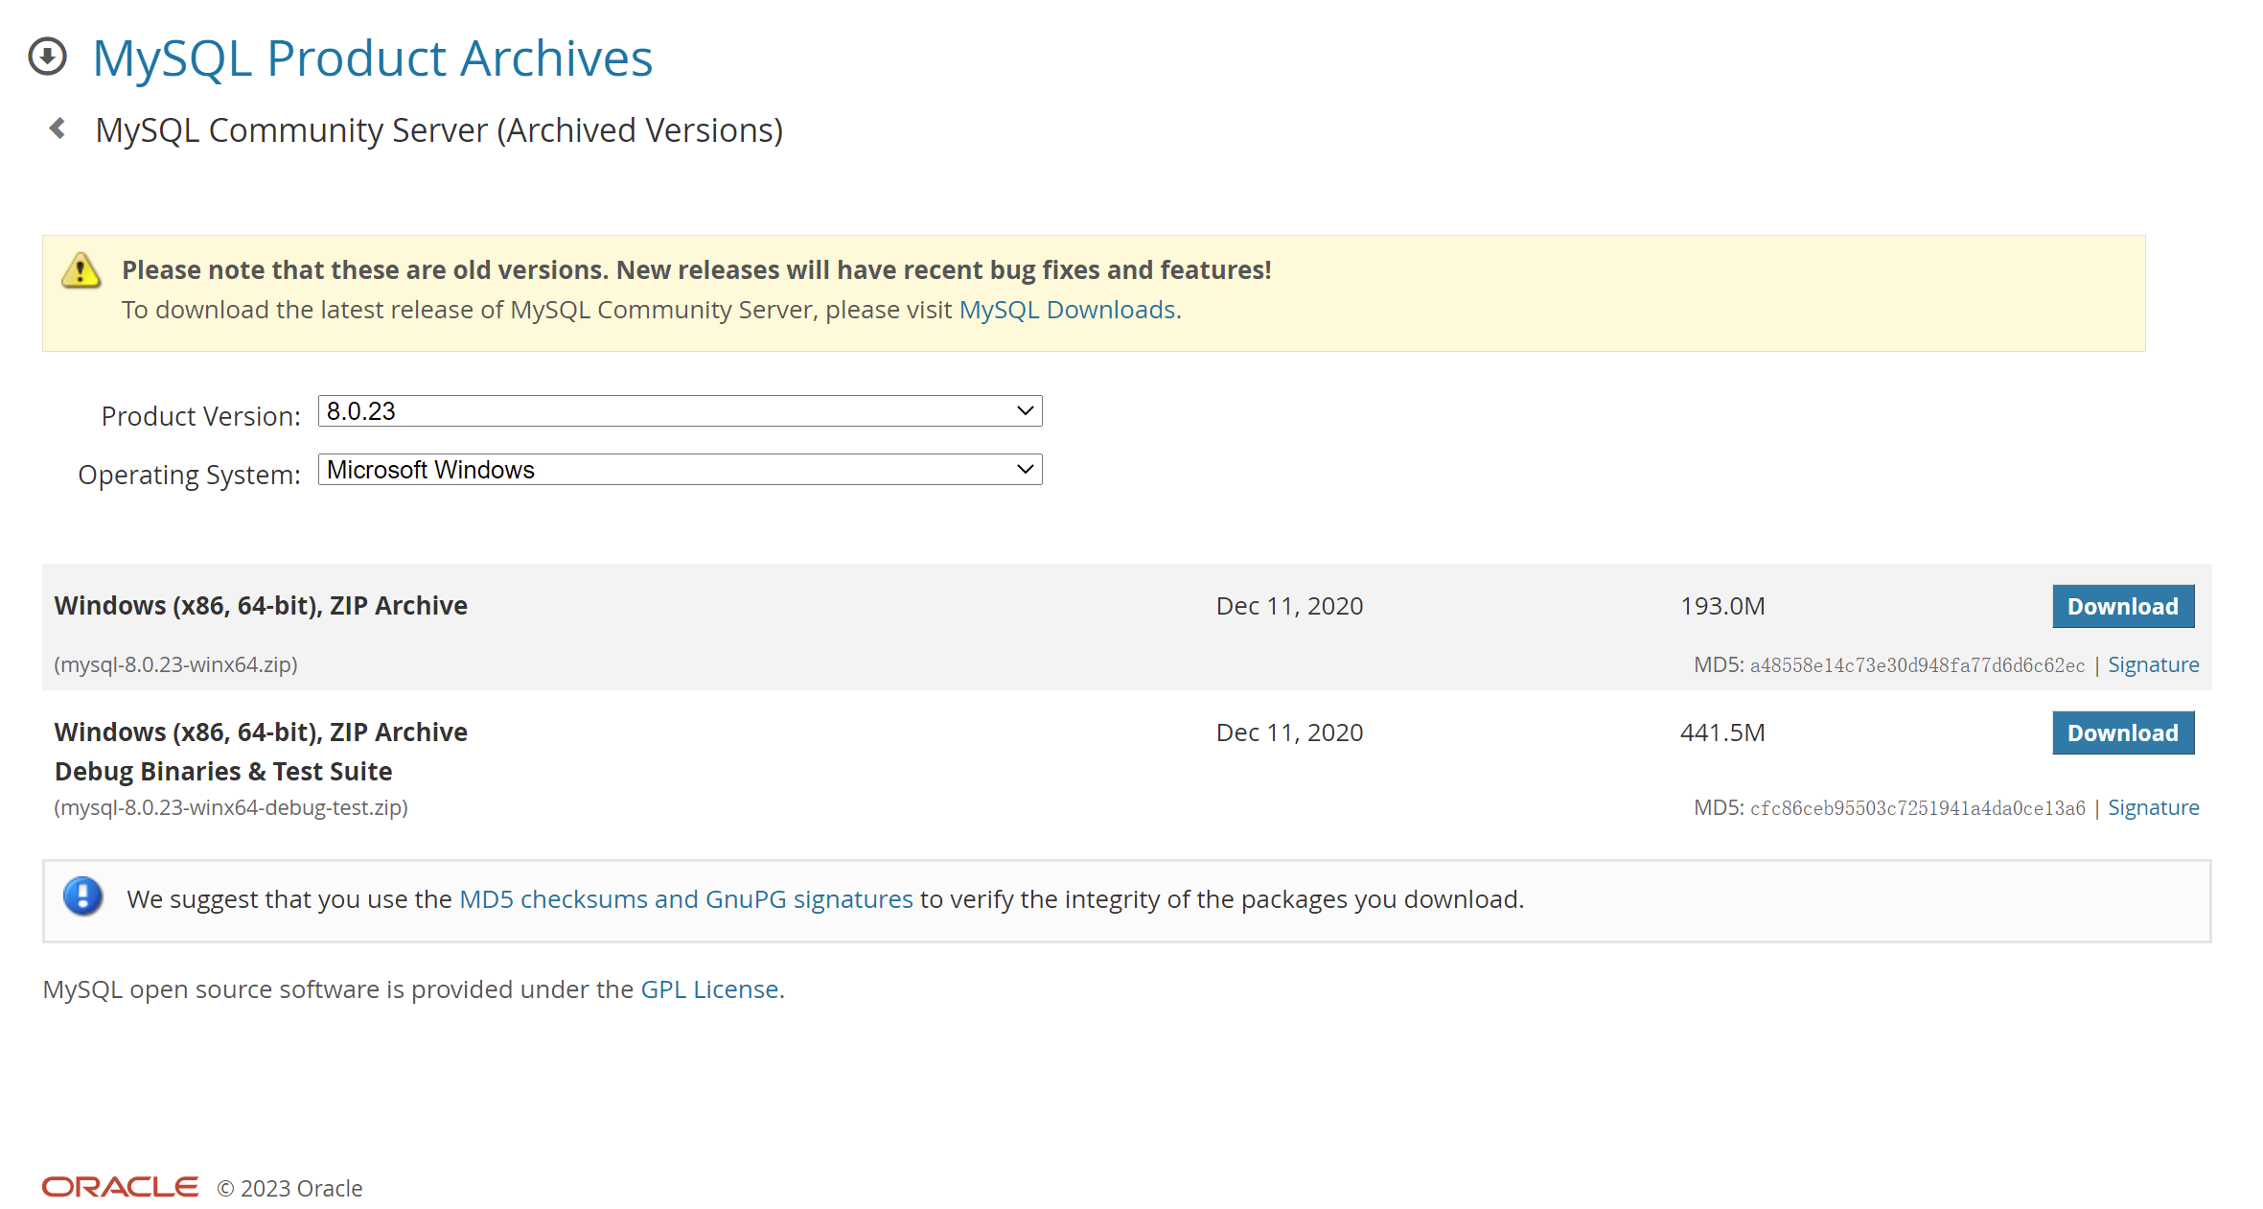The image size is (2263, 1209).
Task: Click the Oracle logo in footer
Action: [x=120, y=1187]
